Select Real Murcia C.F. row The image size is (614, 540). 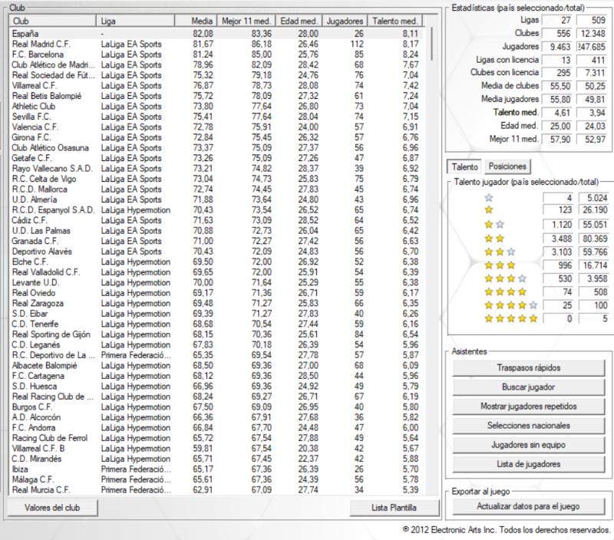(x=218, y=490)
